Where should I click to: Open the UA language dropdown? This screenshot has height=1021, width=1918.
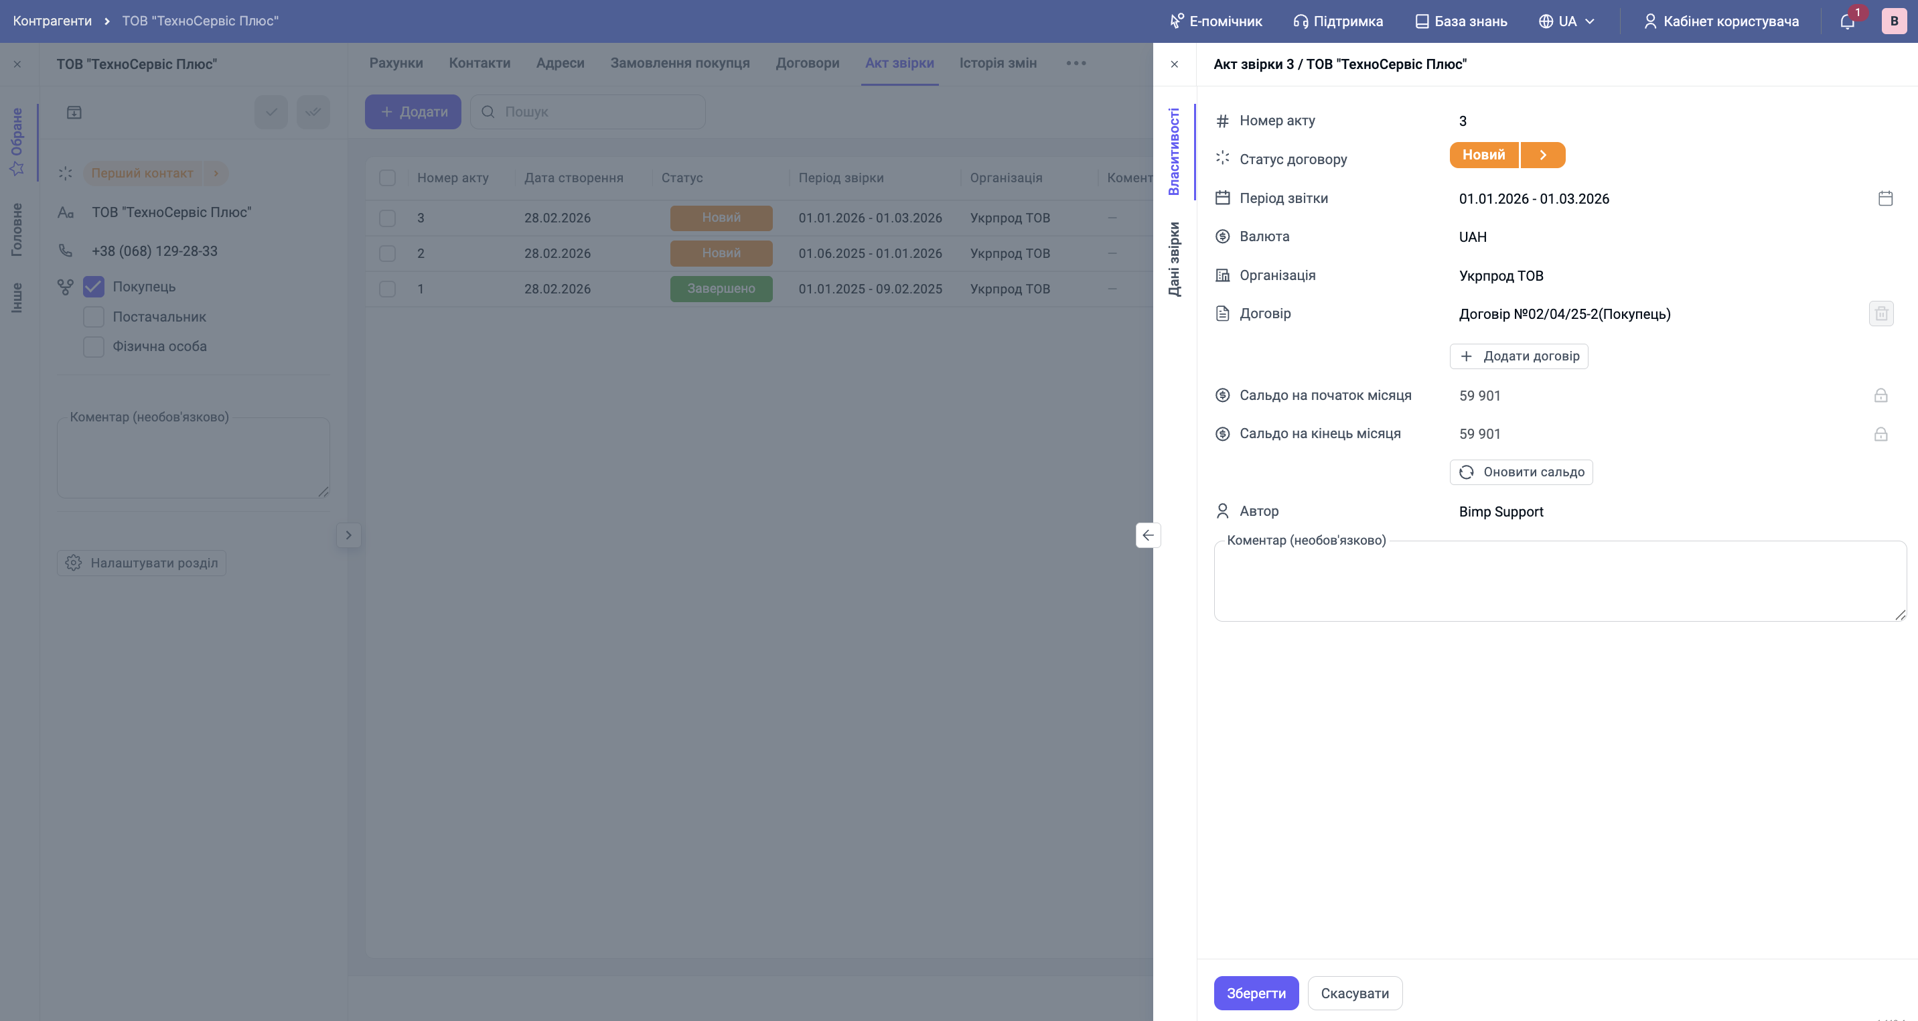[x=1566, y=21]
